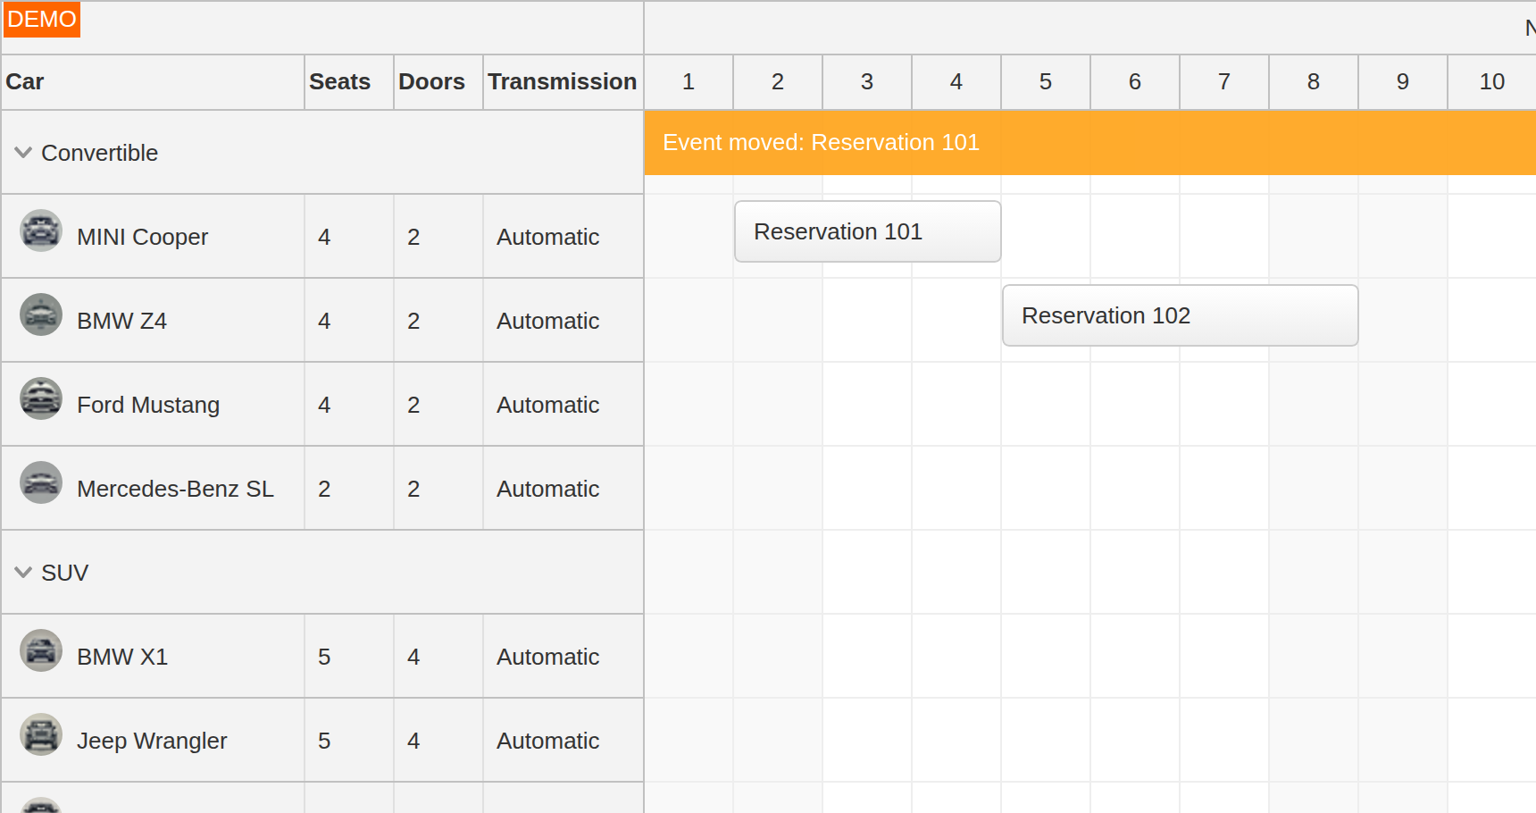
Task: Select day 2 in the timeline header
Action: pos(778,82)
